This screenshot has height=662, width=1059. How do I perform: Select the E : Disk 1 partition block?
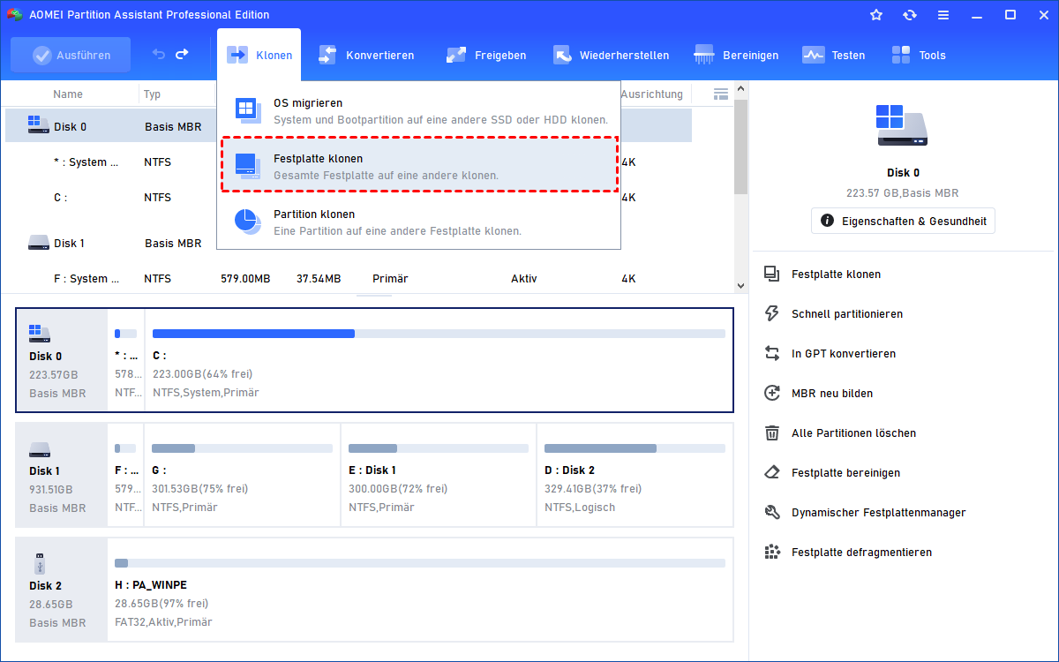click(x=439, y=475)
